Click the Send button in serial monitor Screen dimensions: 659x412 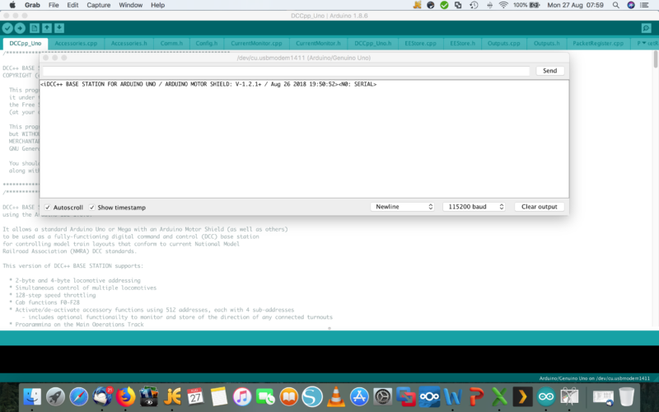(x=549, y=71)
